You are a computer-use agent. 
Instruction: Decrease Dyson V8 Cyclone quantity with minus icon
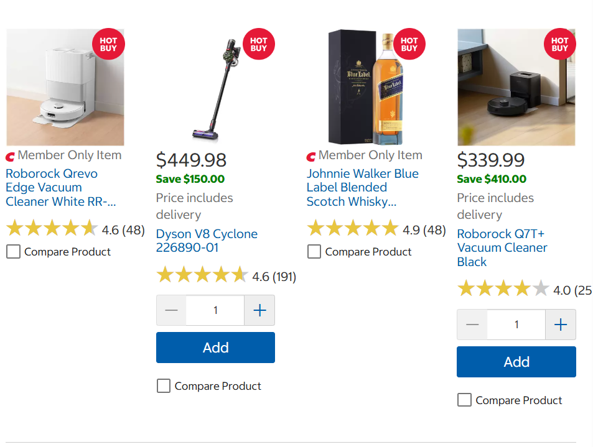[171, 310]
